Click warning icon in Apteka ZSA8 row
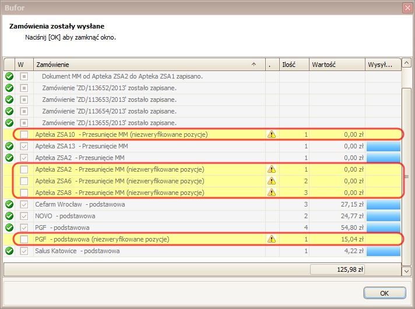This screenshot has height=309, width=415. [x=271, y=193]
